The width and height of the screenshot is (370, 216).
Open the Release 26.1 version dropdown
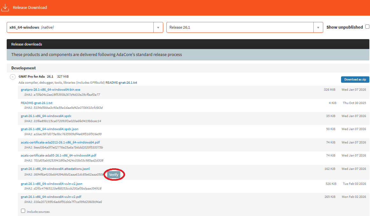click(318, 27)
